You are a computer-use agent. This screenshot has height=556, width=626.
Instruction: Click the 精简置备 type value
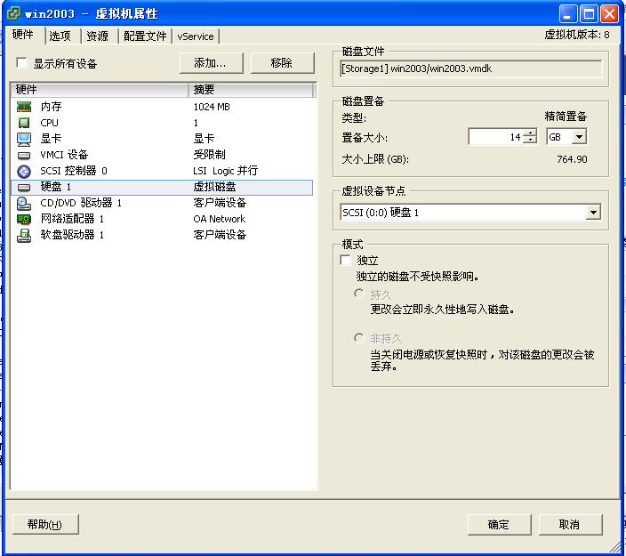[566, 117]
